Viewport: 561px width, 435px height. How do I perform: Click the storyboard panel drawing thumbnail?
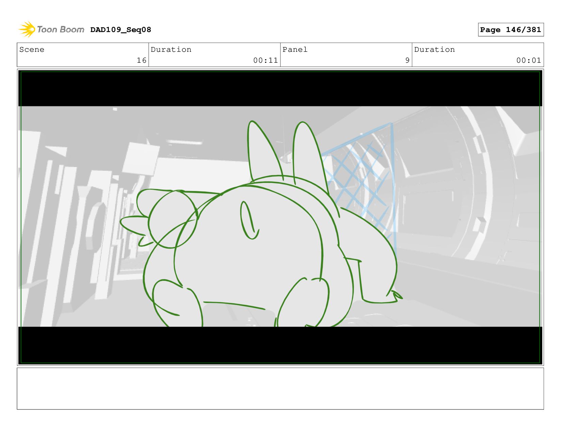click(x=280, y=217)
